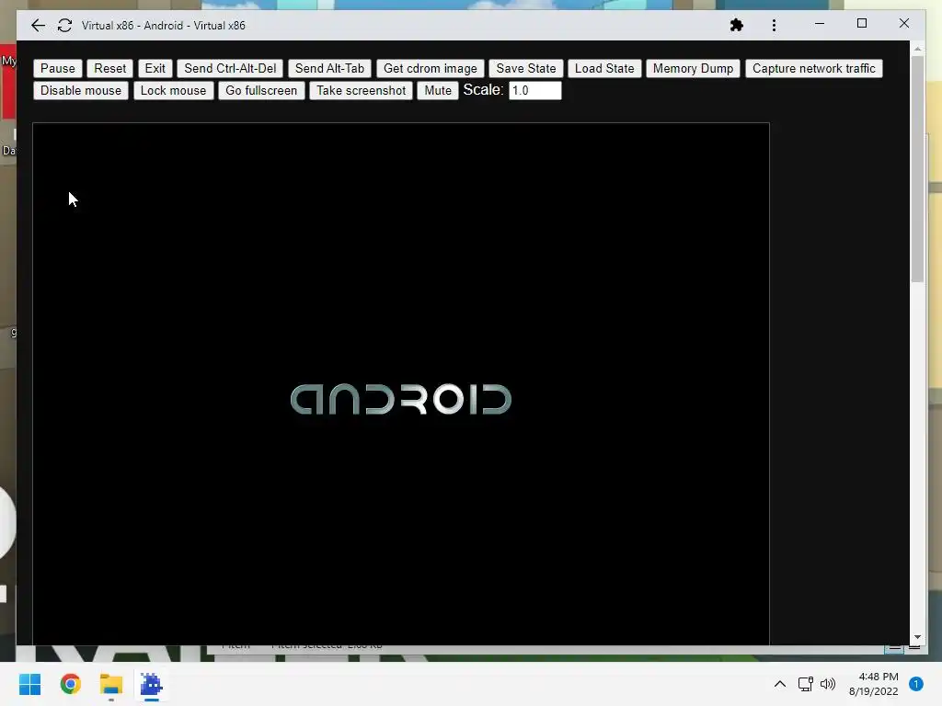The height and width of the screenshot is (706, 942).
Task: Click Memory Dump
Action: click(694, 68)
